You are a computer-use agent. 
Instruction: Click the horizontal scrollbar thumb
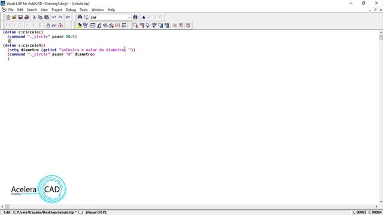pos(7,207)
